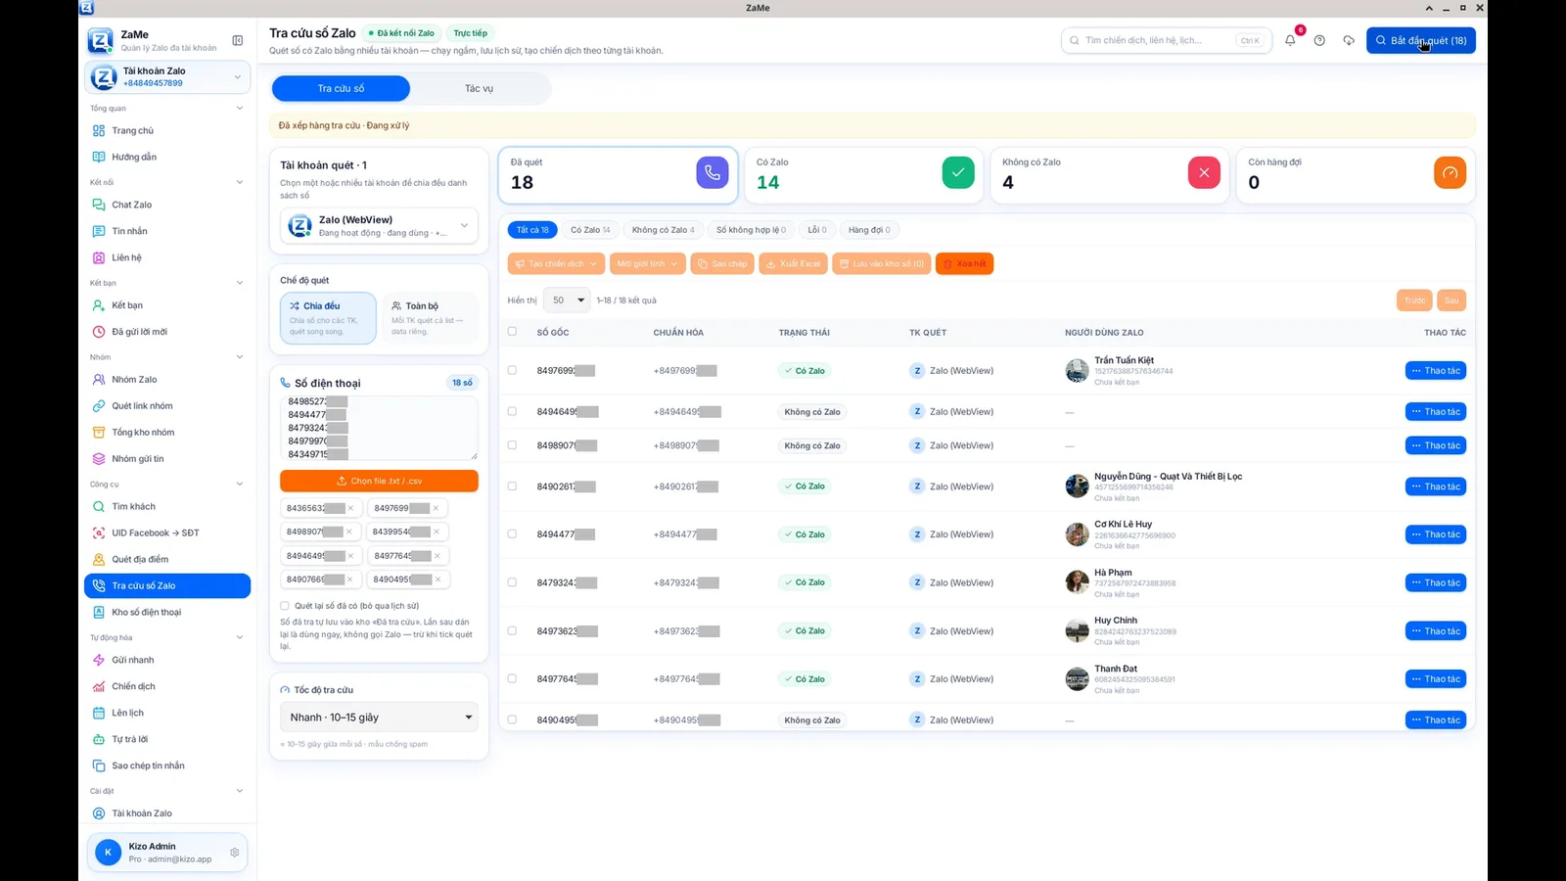Open Kết bạn friend requests page

pos(167,305)
